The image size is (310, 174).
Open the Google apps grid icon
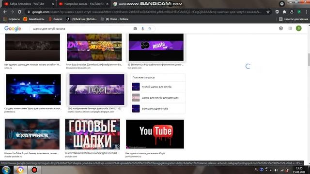pos(290,29)
